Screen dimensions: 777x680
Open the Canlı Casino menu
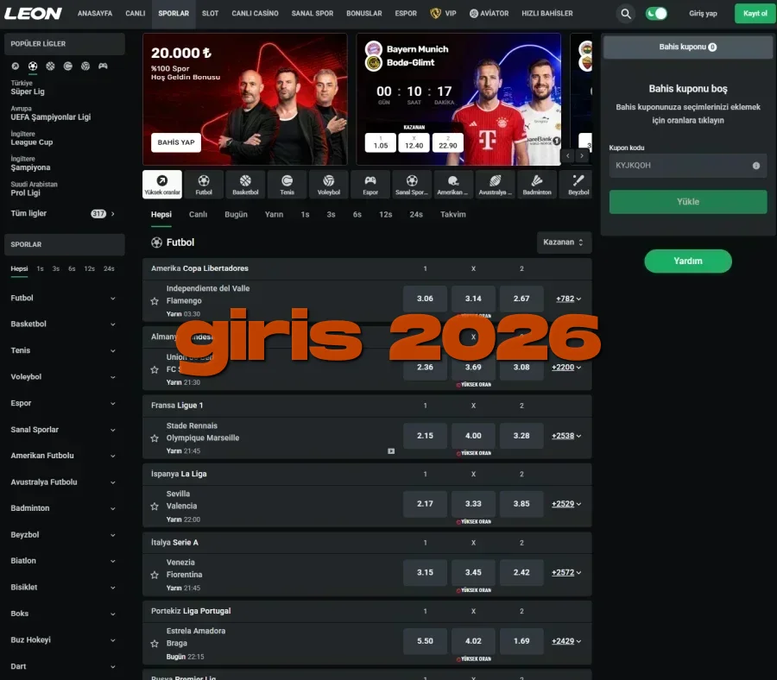click(256, 13)
